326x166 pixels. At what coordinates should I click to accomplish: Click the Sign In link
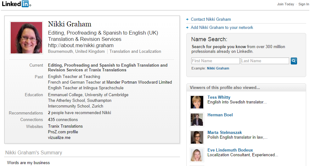[304, 4]
